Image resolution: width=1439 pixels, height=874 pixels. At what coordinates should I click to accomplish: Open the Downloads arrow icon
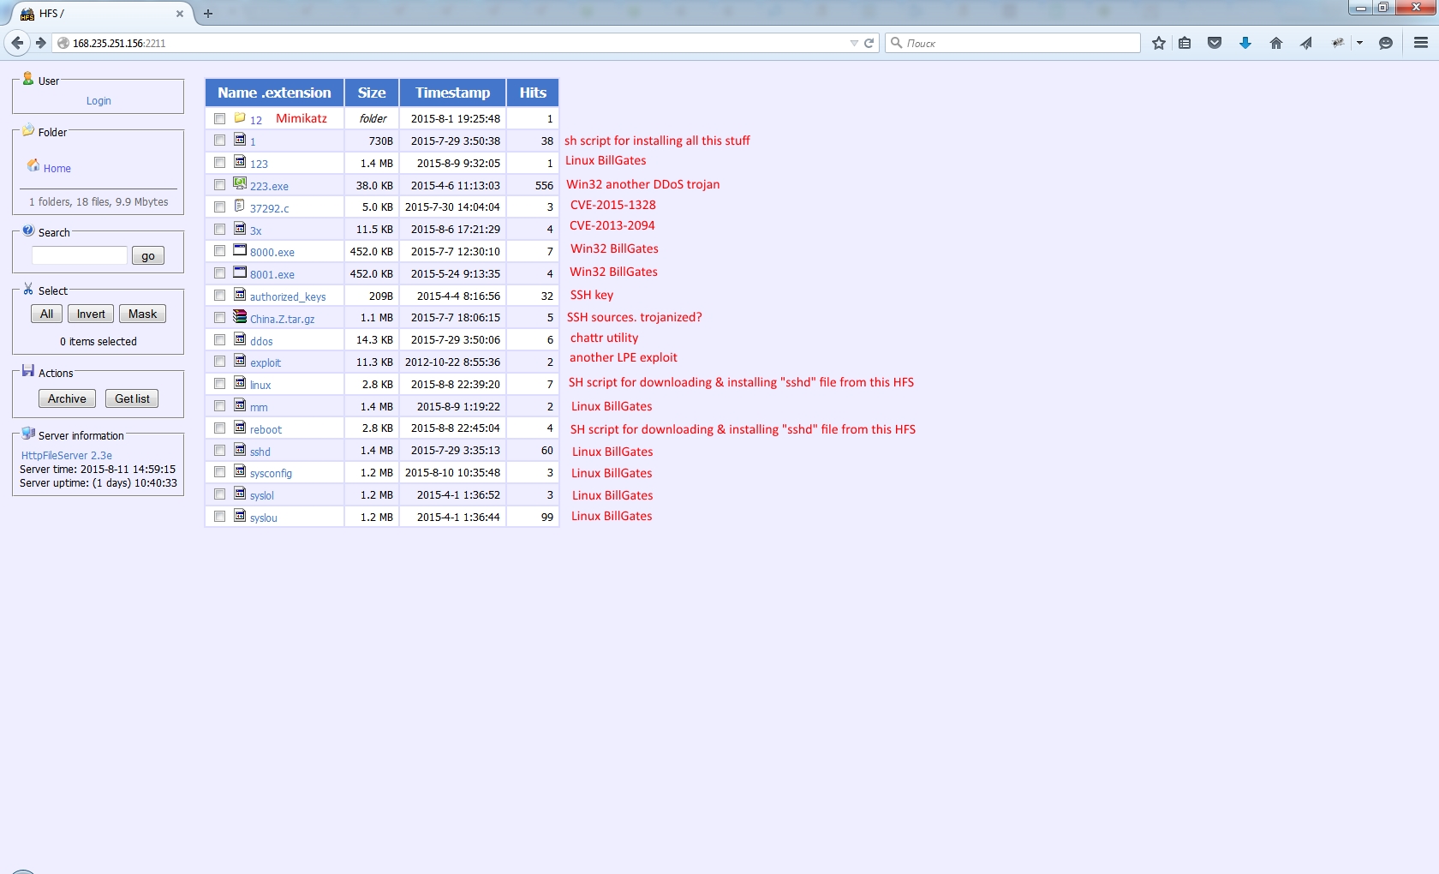click(1245, 43)
